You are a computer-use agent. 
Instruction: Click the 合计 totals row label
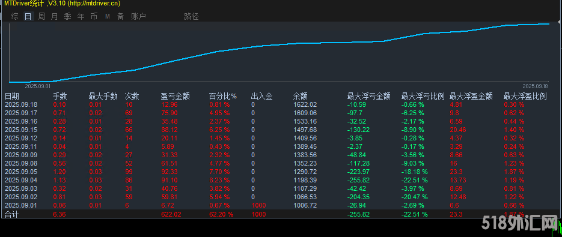pyautogui.click(x=12, y=214)
